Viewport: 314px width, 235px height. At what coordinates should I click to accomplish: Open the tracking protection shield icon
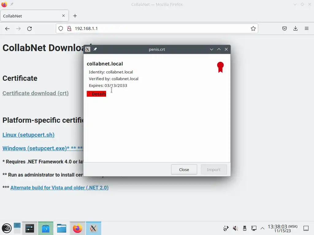pos(61,28)
